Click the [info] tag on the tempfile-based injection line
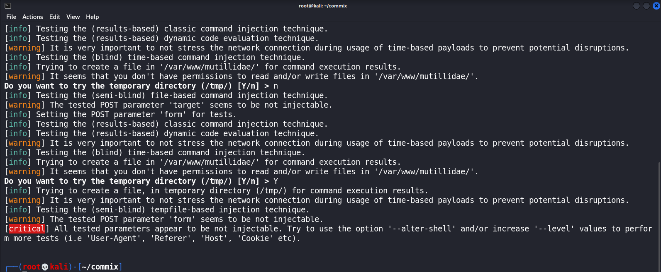The height and width of the screenshot is (272, 661). click(17, 209)
